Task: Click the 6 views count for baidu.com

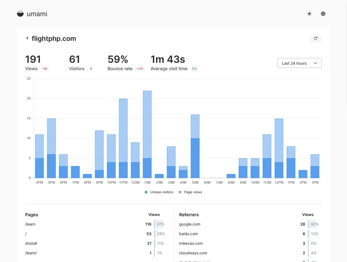Action: [x=304, y=234]
